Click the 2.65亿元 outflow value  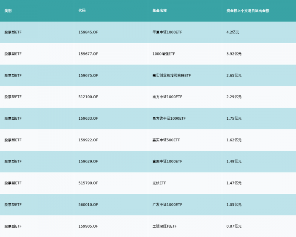click(x=234, y=75)
